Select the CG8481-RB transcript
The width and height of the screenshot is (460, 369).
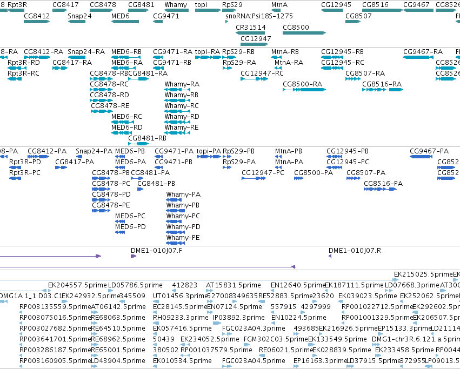[138, 144]
